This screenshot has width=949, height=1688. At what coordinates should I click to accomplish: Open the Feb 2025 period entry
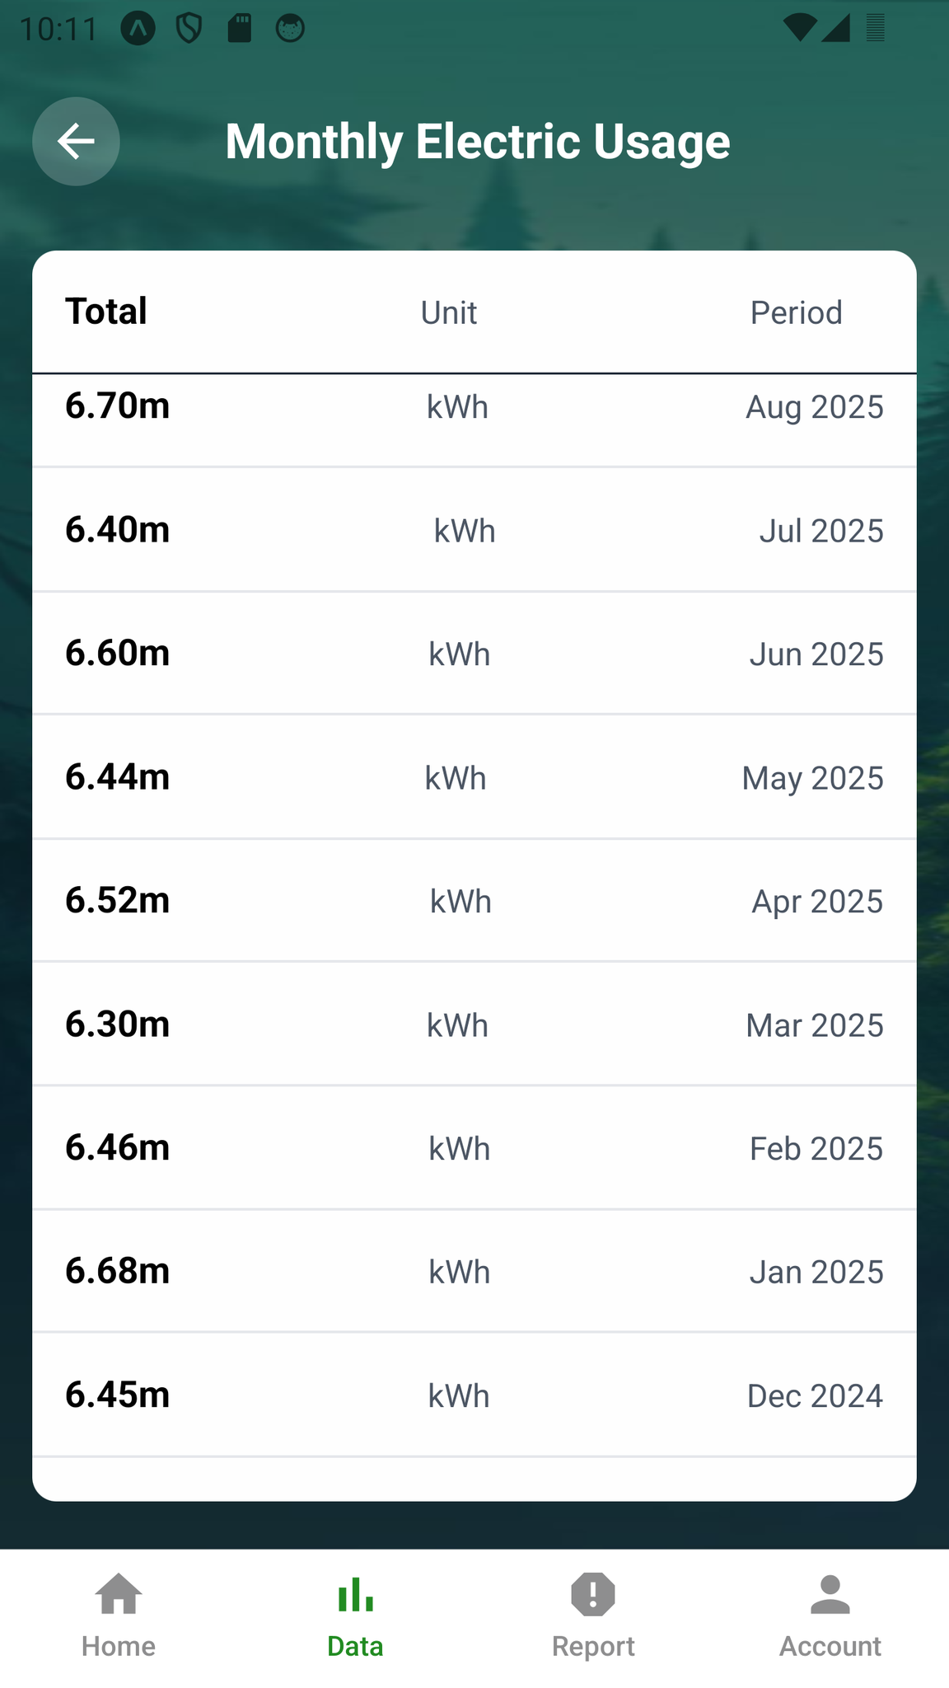point(816,1148)
